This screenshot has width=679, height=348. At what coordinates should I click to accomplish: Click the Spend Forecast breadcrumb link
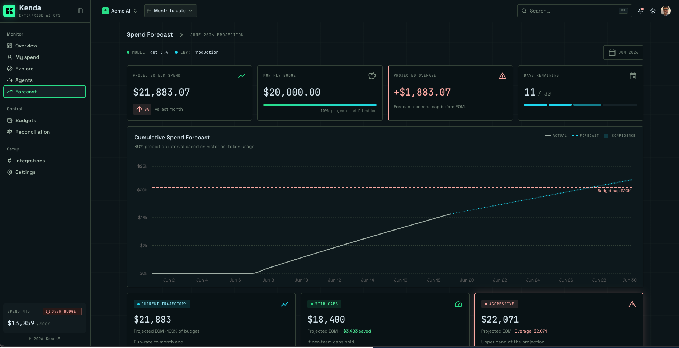tap(150, 34)
